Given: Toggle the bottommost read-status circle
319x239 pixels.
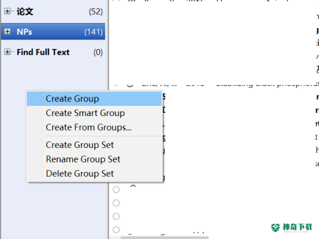Looking at the screenshot, I should (x=116, y=229).
